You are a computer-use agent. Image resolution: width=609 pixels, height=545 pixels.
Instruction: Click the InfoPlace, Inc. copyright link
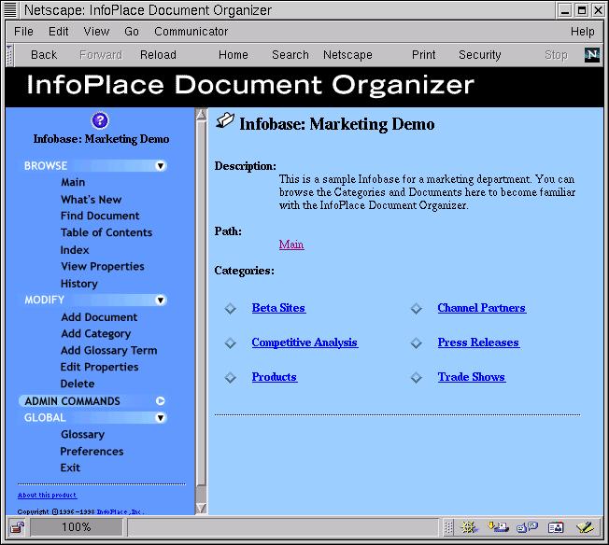[120, 511]
